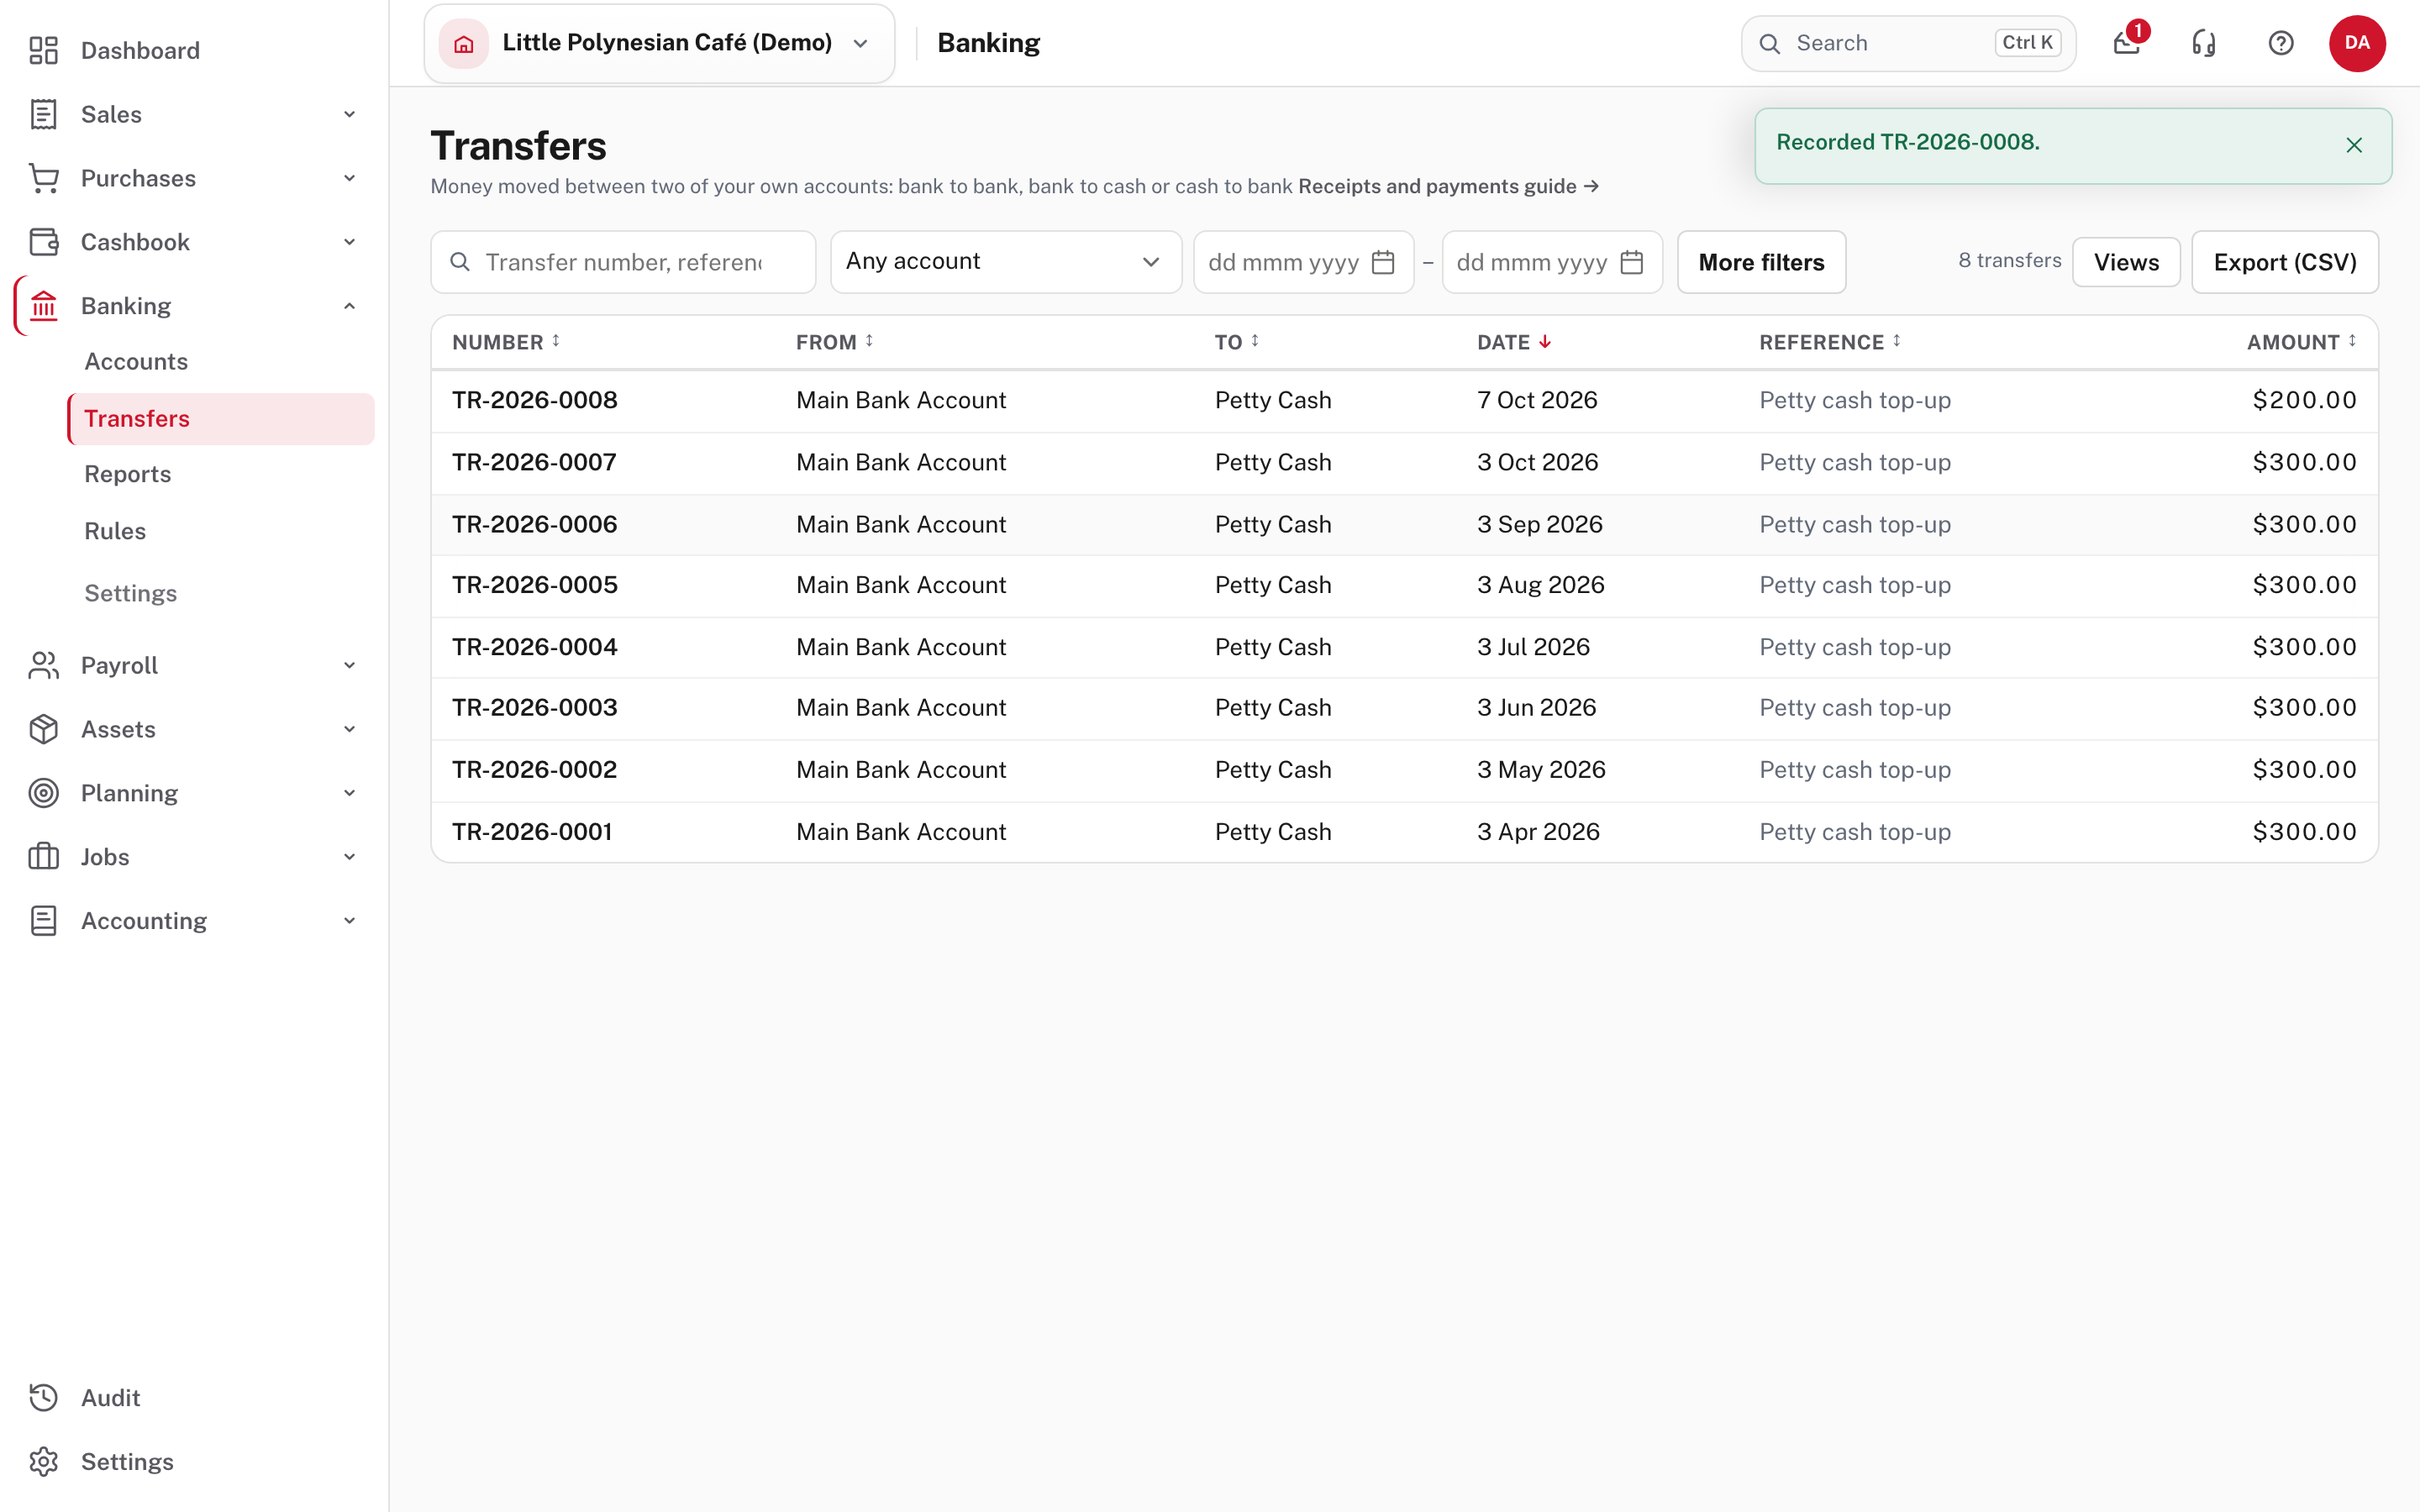The height and width of the screenshot is (1512, 2420).
Task: Click the More filters button
Action: click(x=1761, y=262)
